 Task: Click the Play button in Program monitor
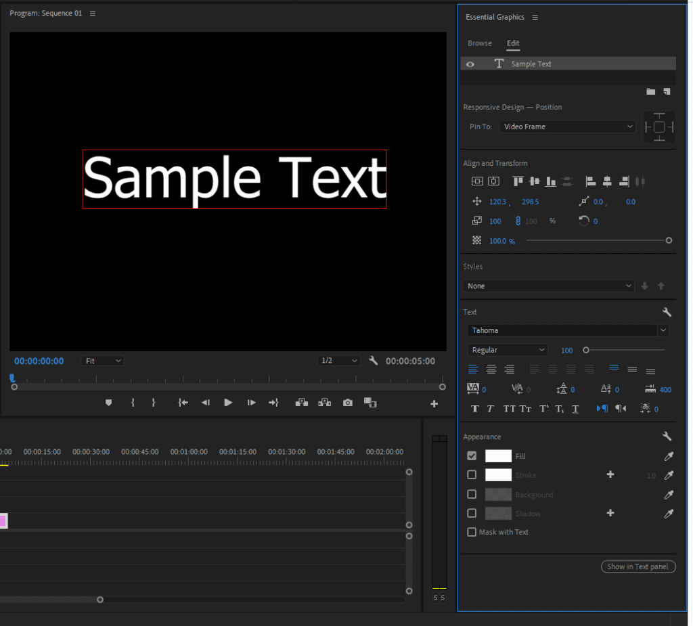click(x=228, y=403)
